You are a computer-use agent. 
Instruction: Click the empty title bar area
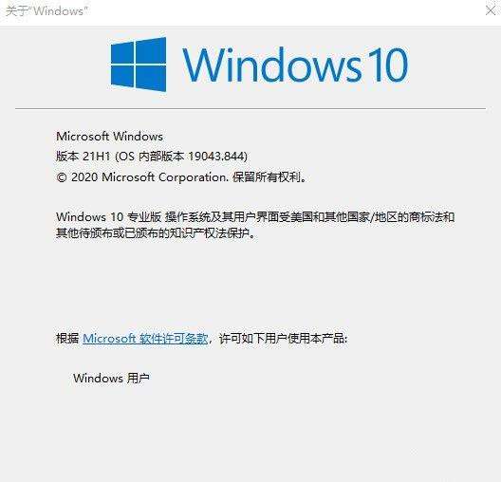285,11
